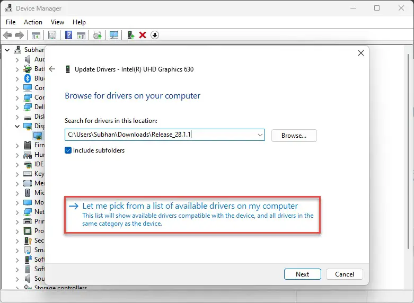
Task: Click the Device Manager title bar icon
Action: [8, 8]
